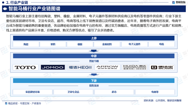The height and width of the screenshot is (105, 188).
Task: Select the 上游 header bar
Action: 94,38
